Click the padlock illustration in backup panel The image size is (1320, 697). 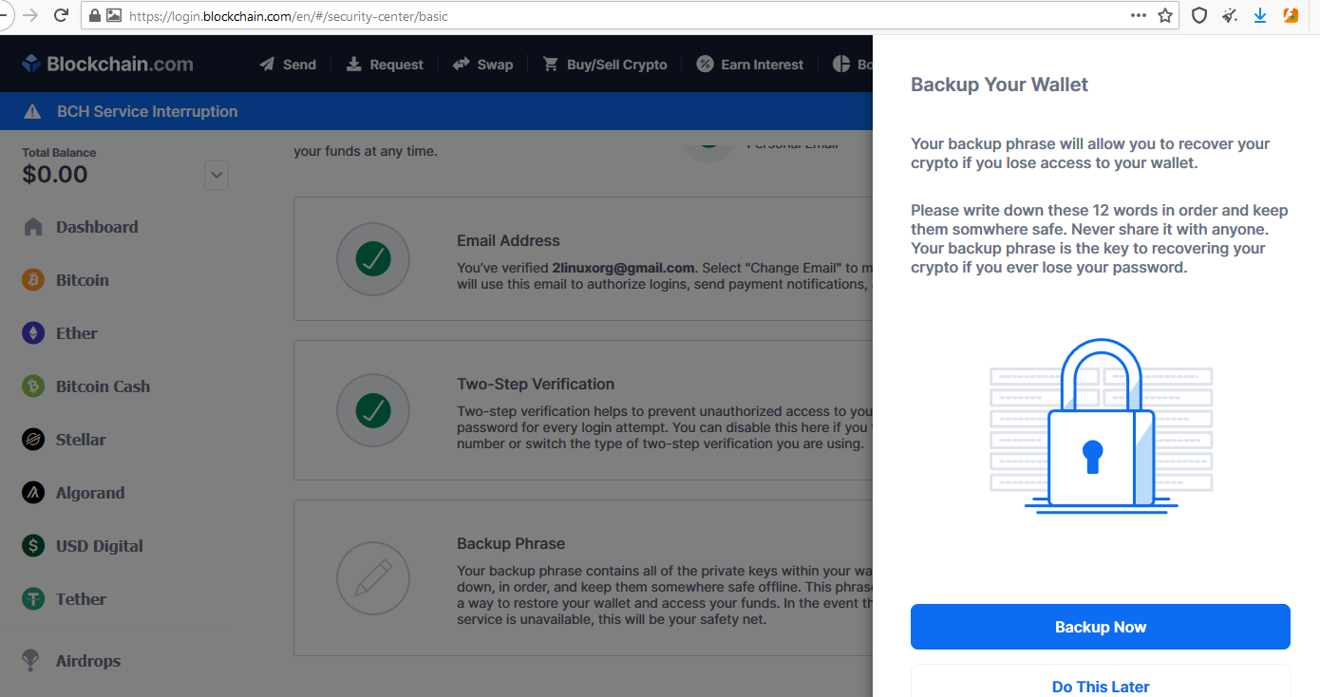[1102, 427]
